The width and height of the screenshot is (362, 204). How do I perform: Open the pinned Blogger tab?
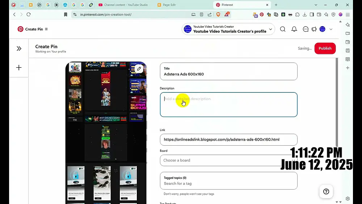tap(31, 5)
